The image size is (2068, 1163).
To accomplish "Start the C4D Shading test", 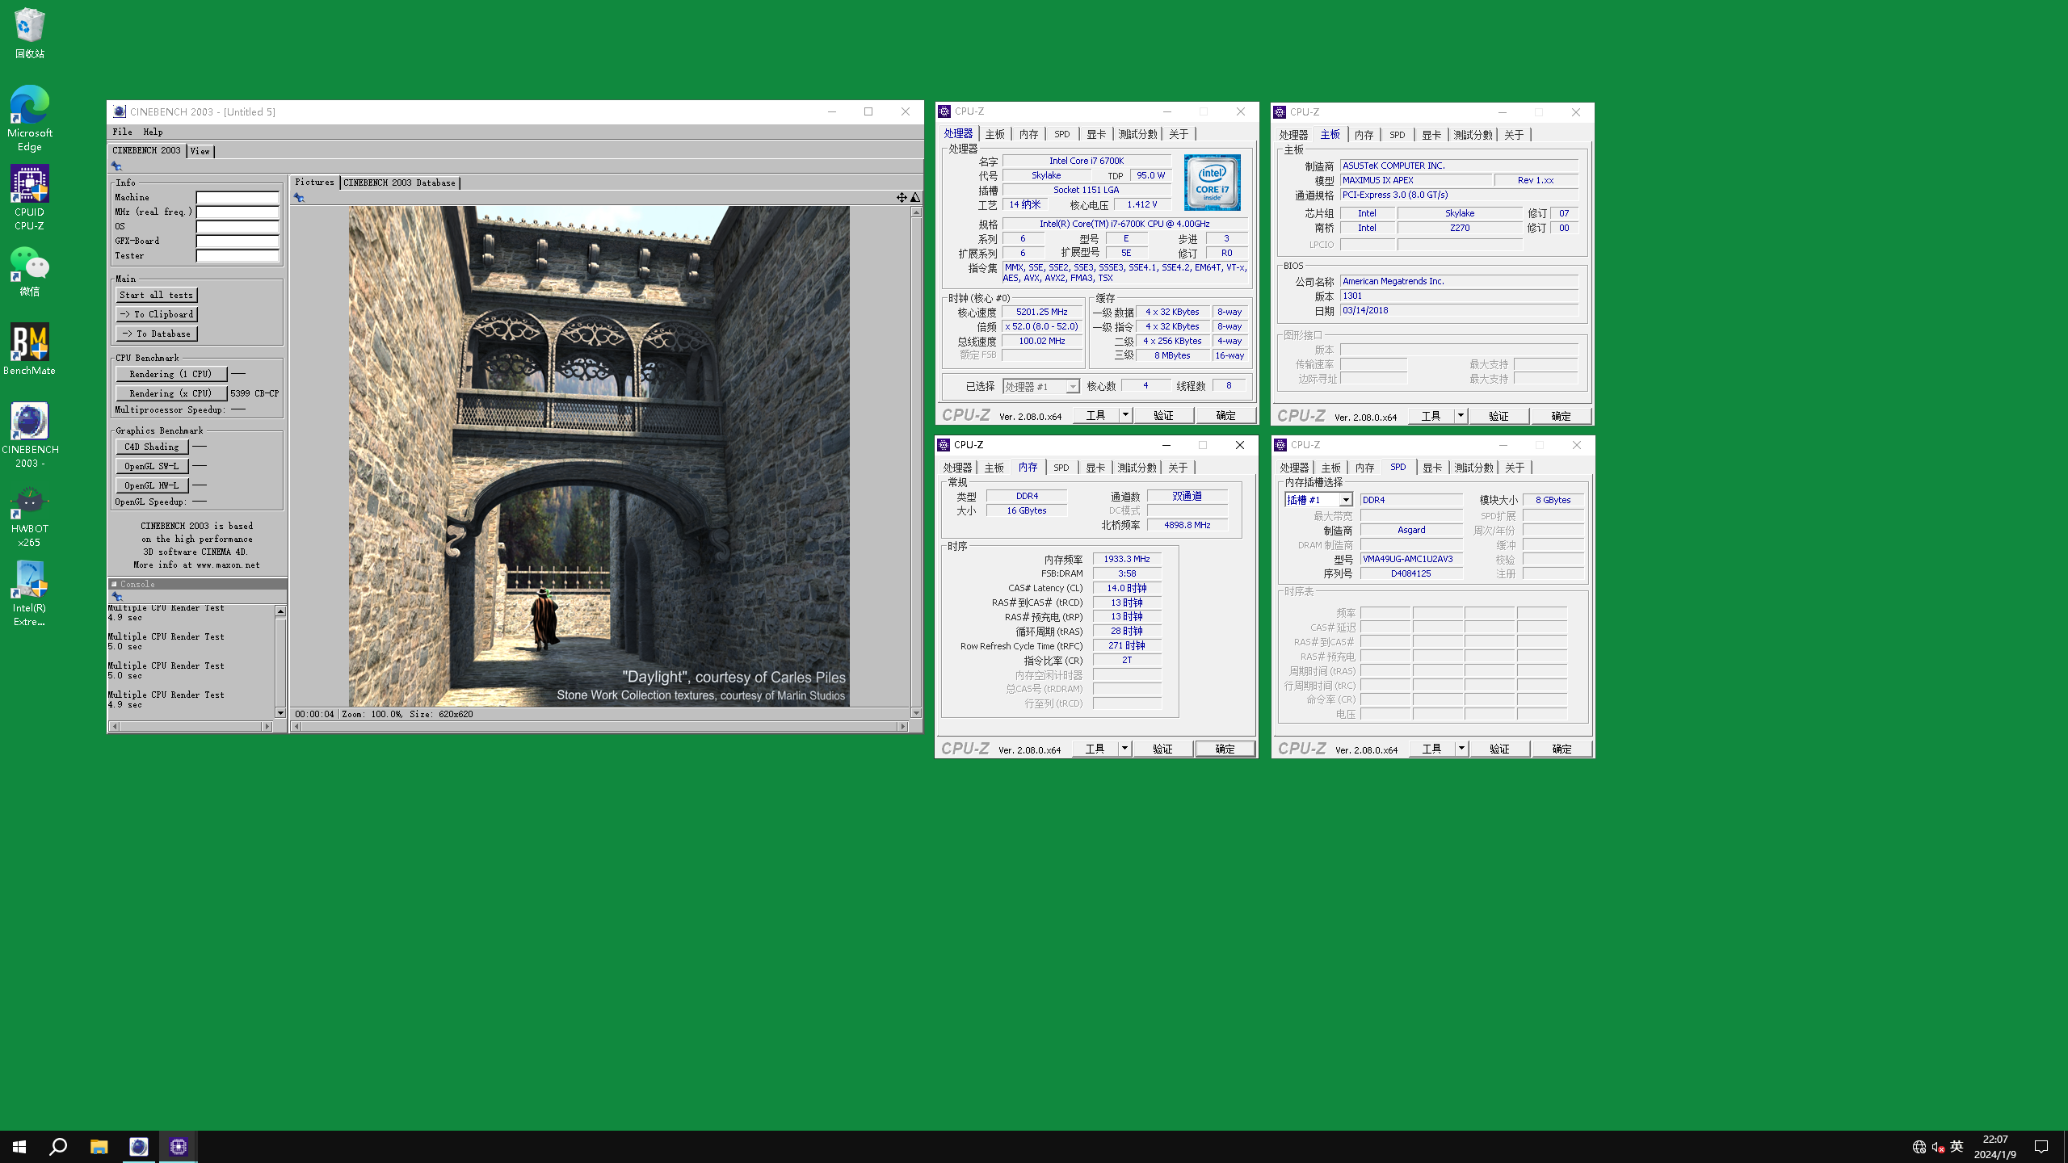I will [x=152, y=447].
